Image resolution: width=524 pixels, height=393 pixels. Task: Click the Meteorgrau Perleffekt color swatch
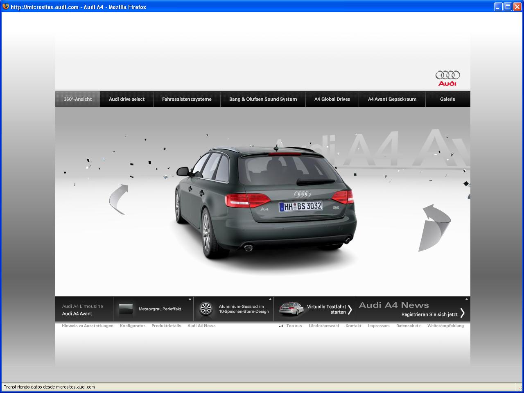point(126,309)
